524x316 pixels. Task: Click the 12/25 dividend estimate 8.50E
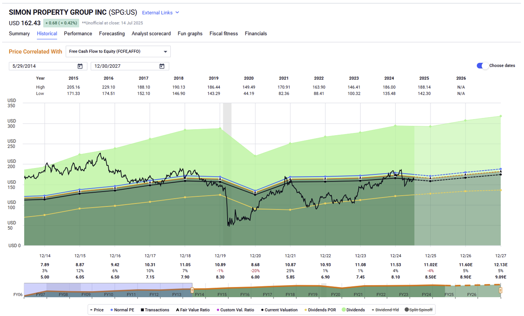(x=431, y=277)
